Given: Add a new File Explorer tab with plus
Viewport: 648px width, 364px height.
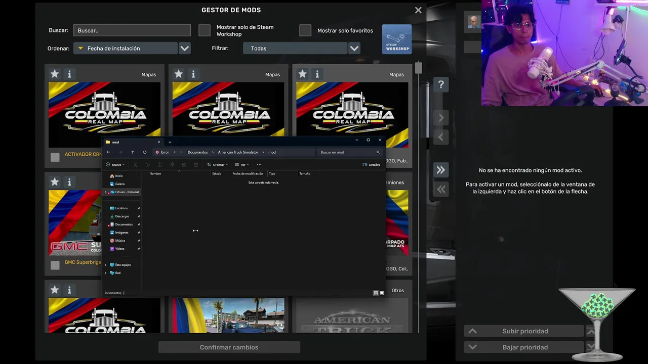Looking at the screenshot, I should pos(170,142).
